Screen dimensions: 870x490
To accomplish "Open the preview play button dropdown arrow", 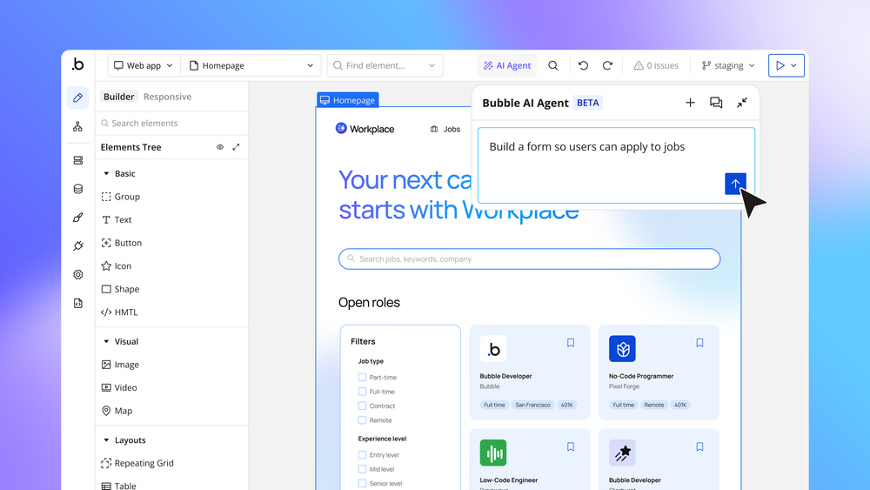I will pos(794,65).
